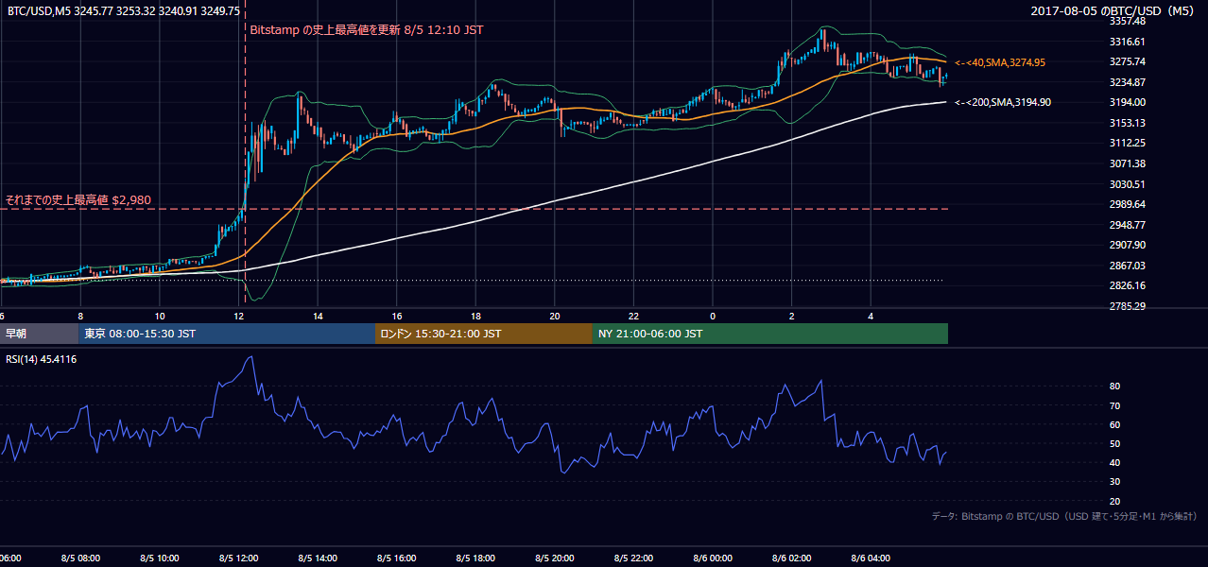Click hour label 18 on price chart axis
1208x567 pixels.
point(476,316)
